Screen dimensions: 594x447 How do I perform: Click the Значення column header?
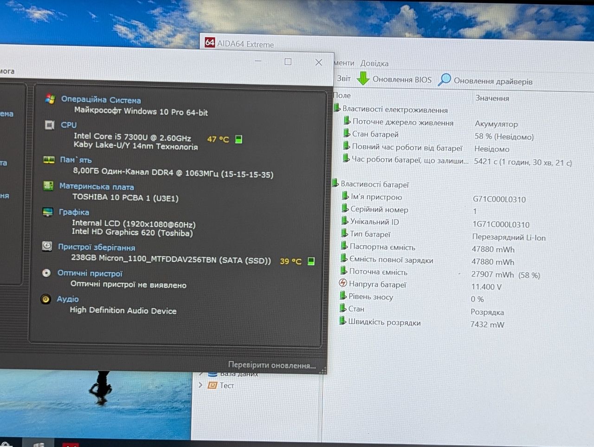pos(492,98)
